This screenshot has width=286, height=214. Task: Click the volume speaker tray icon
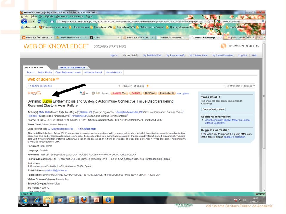click(x=245, y=200)
